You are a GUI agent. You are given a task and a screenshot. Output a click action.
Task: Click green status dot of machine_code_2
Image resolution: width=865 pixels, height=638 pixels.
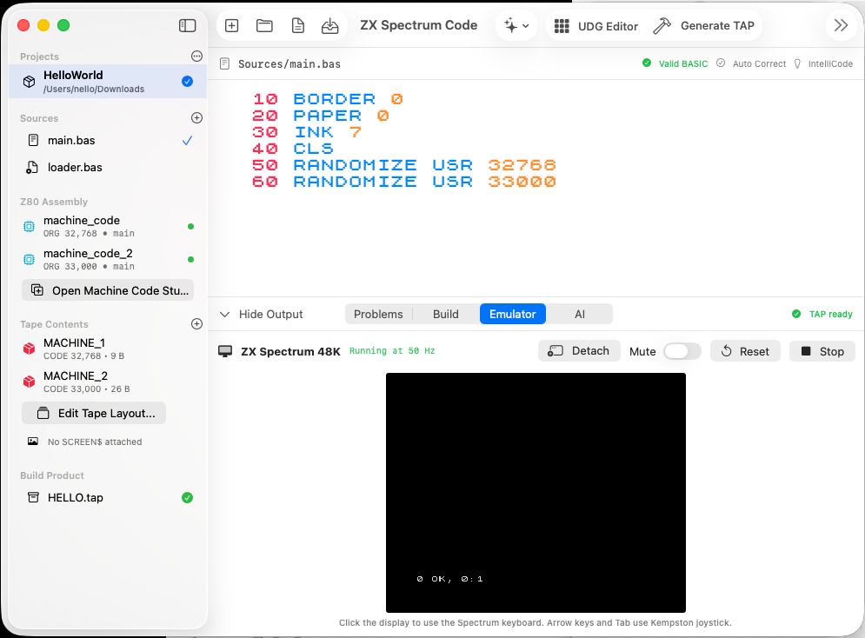(191, 260)
